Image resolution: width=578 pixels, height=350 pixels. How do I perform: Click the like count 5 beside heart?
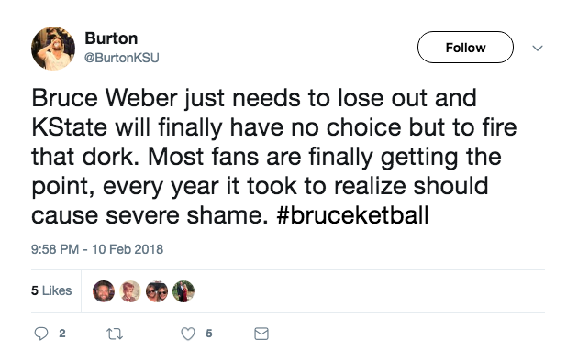(209, 334)
